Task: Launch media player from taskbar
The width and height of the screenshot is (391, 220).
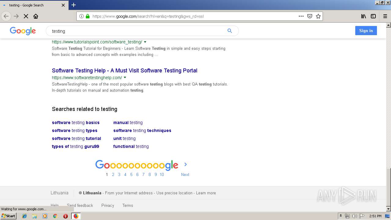Action: (x=45, y=216)
